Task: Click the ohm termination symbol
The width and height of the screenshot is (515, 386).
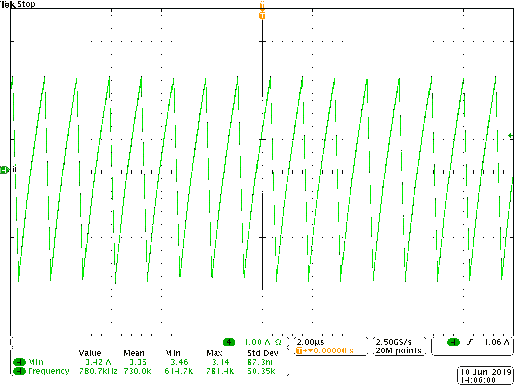Action: coord(278,342)
